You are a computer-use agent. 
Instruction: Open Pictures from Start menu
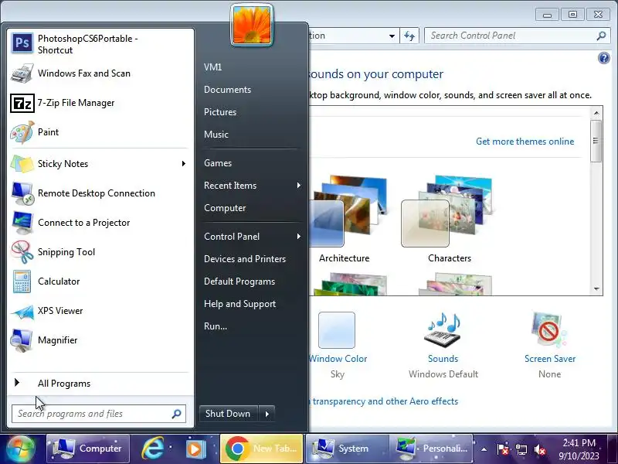tap(220, 112)
